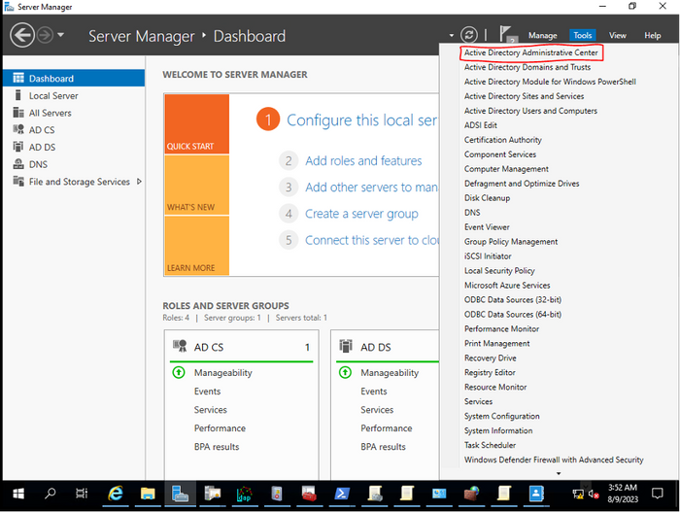Click the AD DS sidebar icon
This screenshot has width=680, height=512.
(x=18, y=147)
